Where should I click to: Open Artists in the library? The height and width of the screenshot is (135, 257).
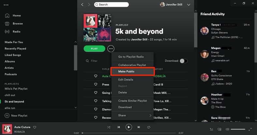click(9, 68)
